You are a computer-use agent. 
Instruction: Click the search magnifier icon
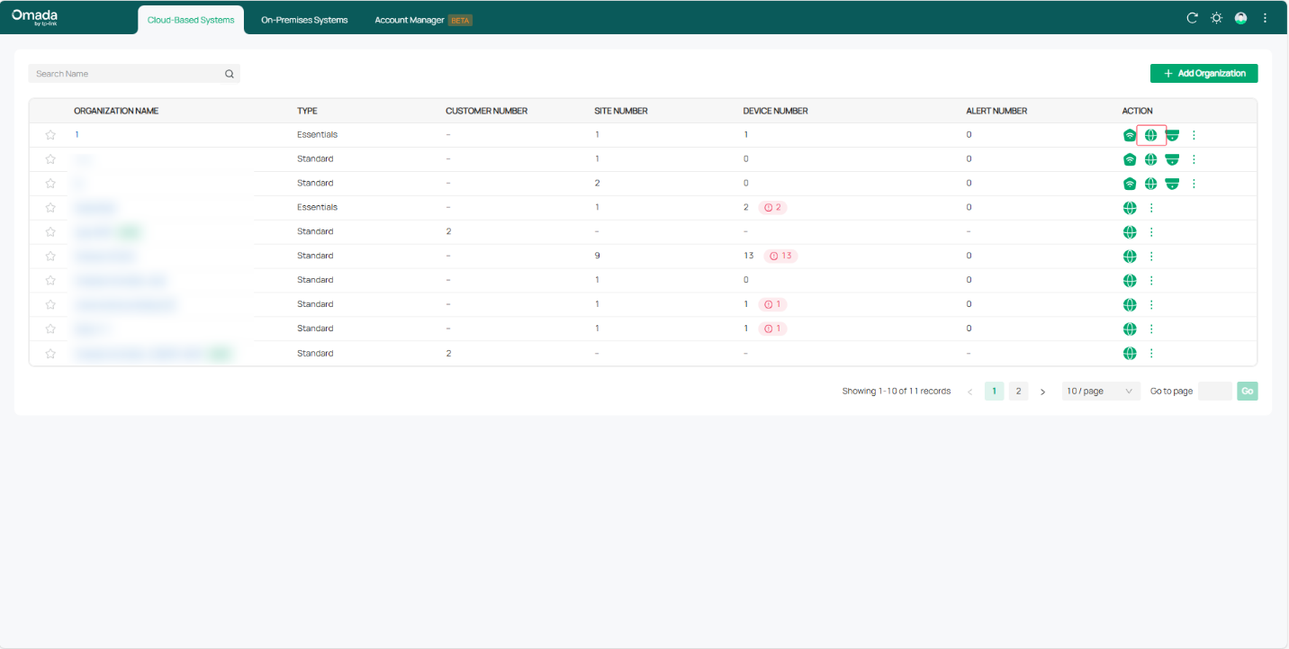coord(230,74)
